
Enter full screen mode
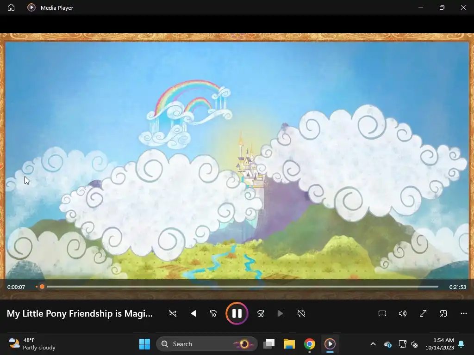(x=423, y=313)
